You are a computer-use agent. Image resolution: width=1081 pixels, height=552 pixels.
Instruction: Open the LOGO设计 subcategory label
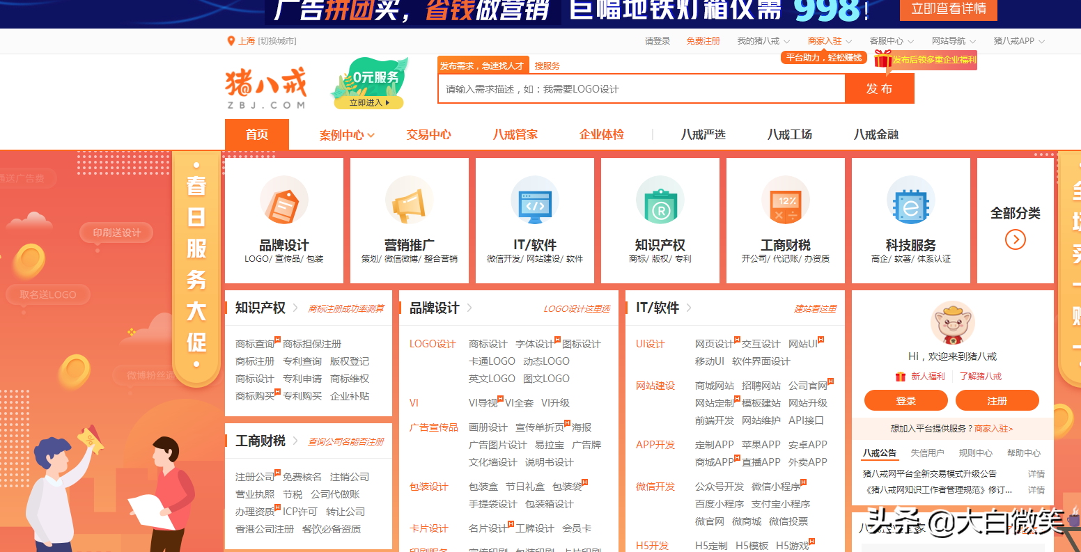[x=433, y=344]
